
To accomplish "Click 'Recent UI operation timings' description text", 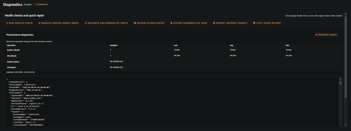I will [x=29, y=42].
